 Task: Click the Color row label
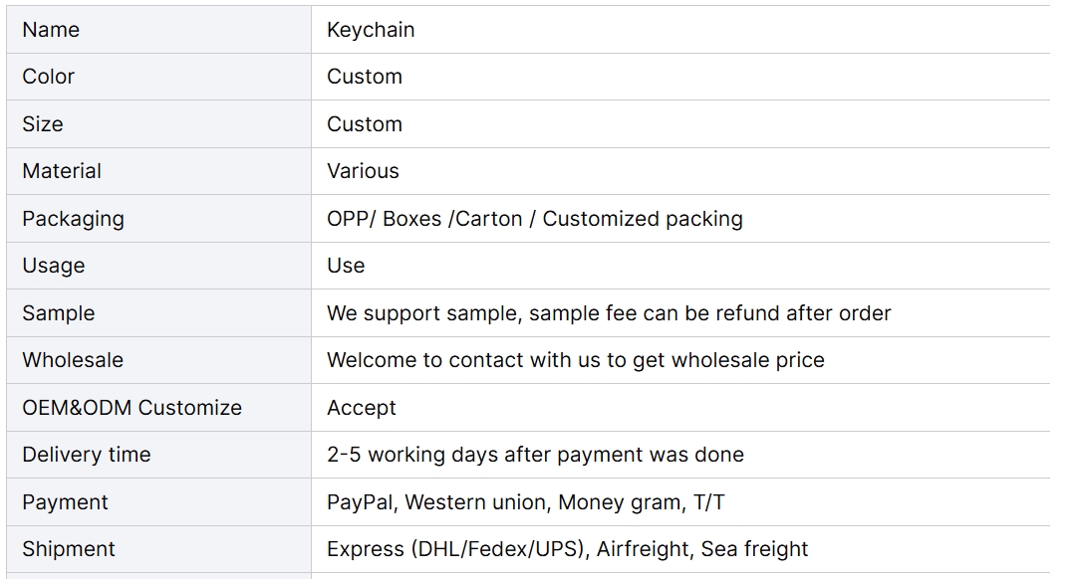click(48, 77)
